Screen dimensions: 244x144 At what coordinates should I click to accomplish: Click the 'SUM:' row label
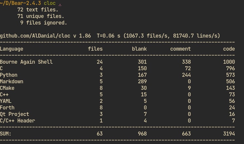coord(6,134)
